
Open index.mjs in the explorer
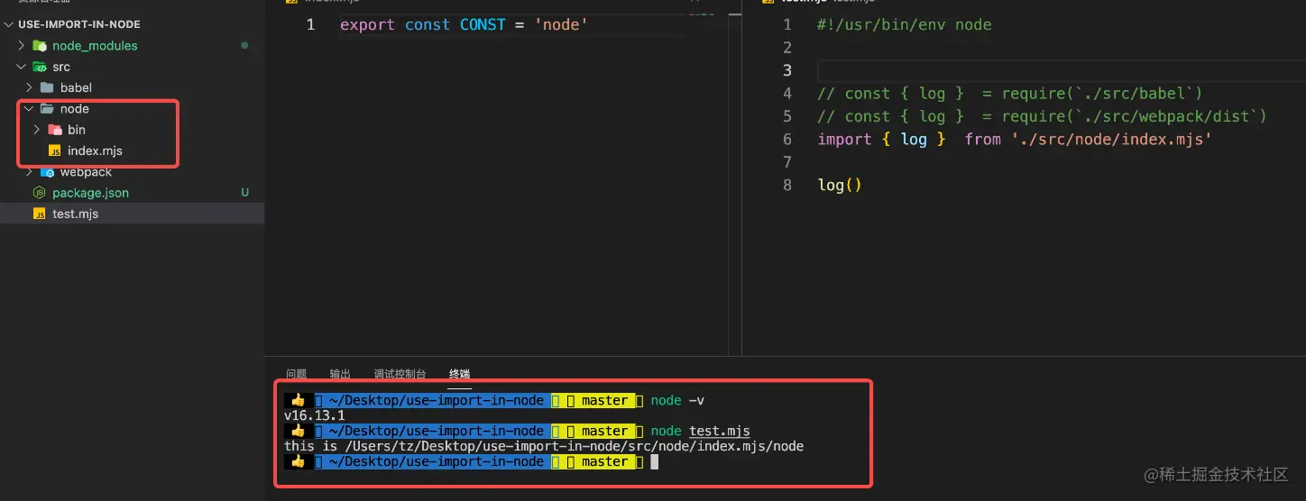point(95,150)
